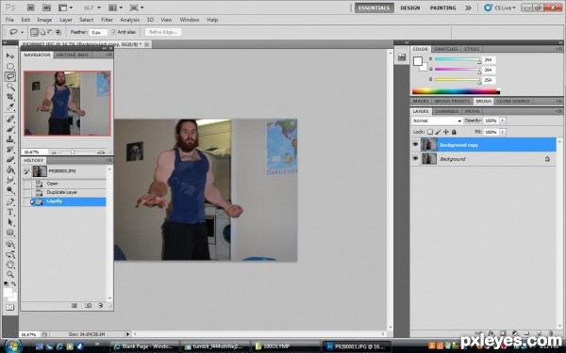
Task: Open the CS Live menu
Action: pos(501,8)
